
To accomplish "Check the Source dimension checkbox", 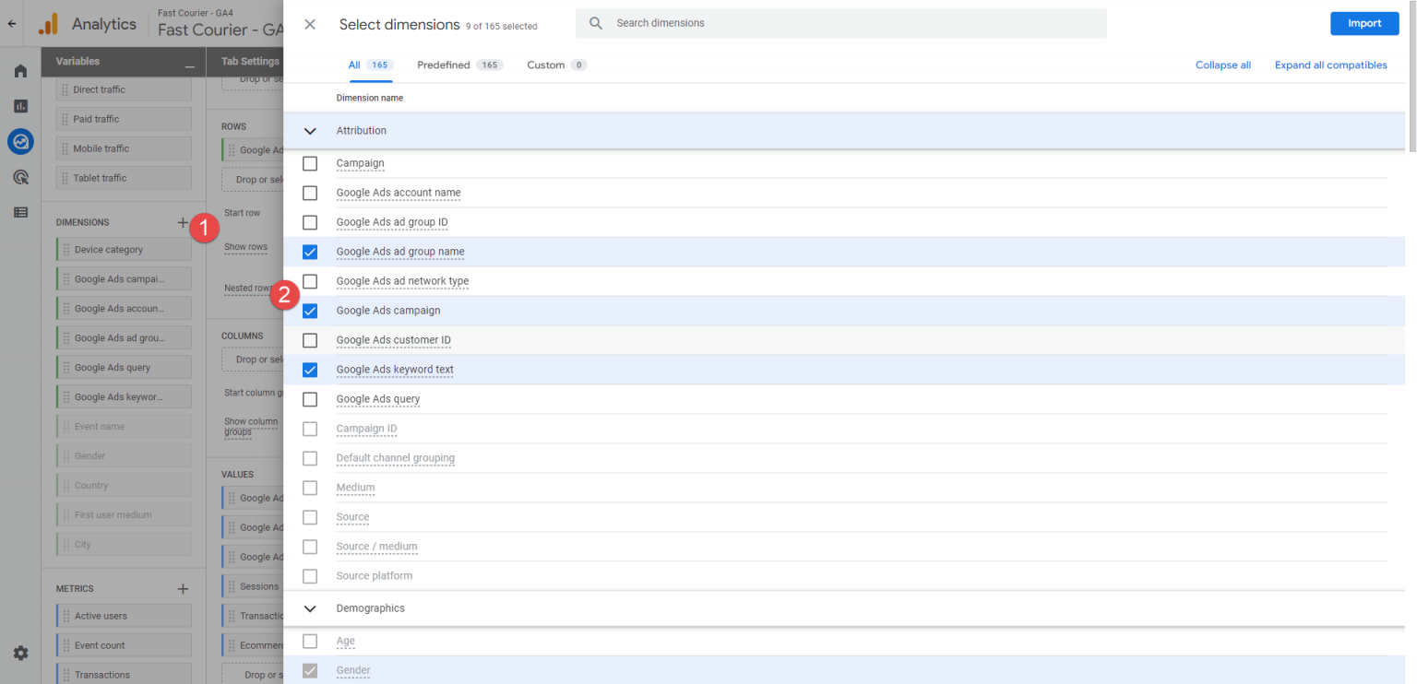I will coord(310,517).
